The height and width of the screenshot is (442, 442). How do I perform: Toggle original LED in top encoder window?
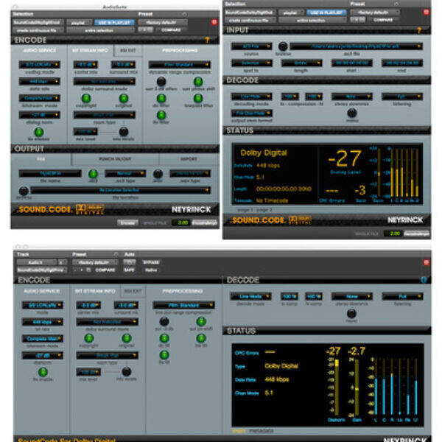(124, 98)
